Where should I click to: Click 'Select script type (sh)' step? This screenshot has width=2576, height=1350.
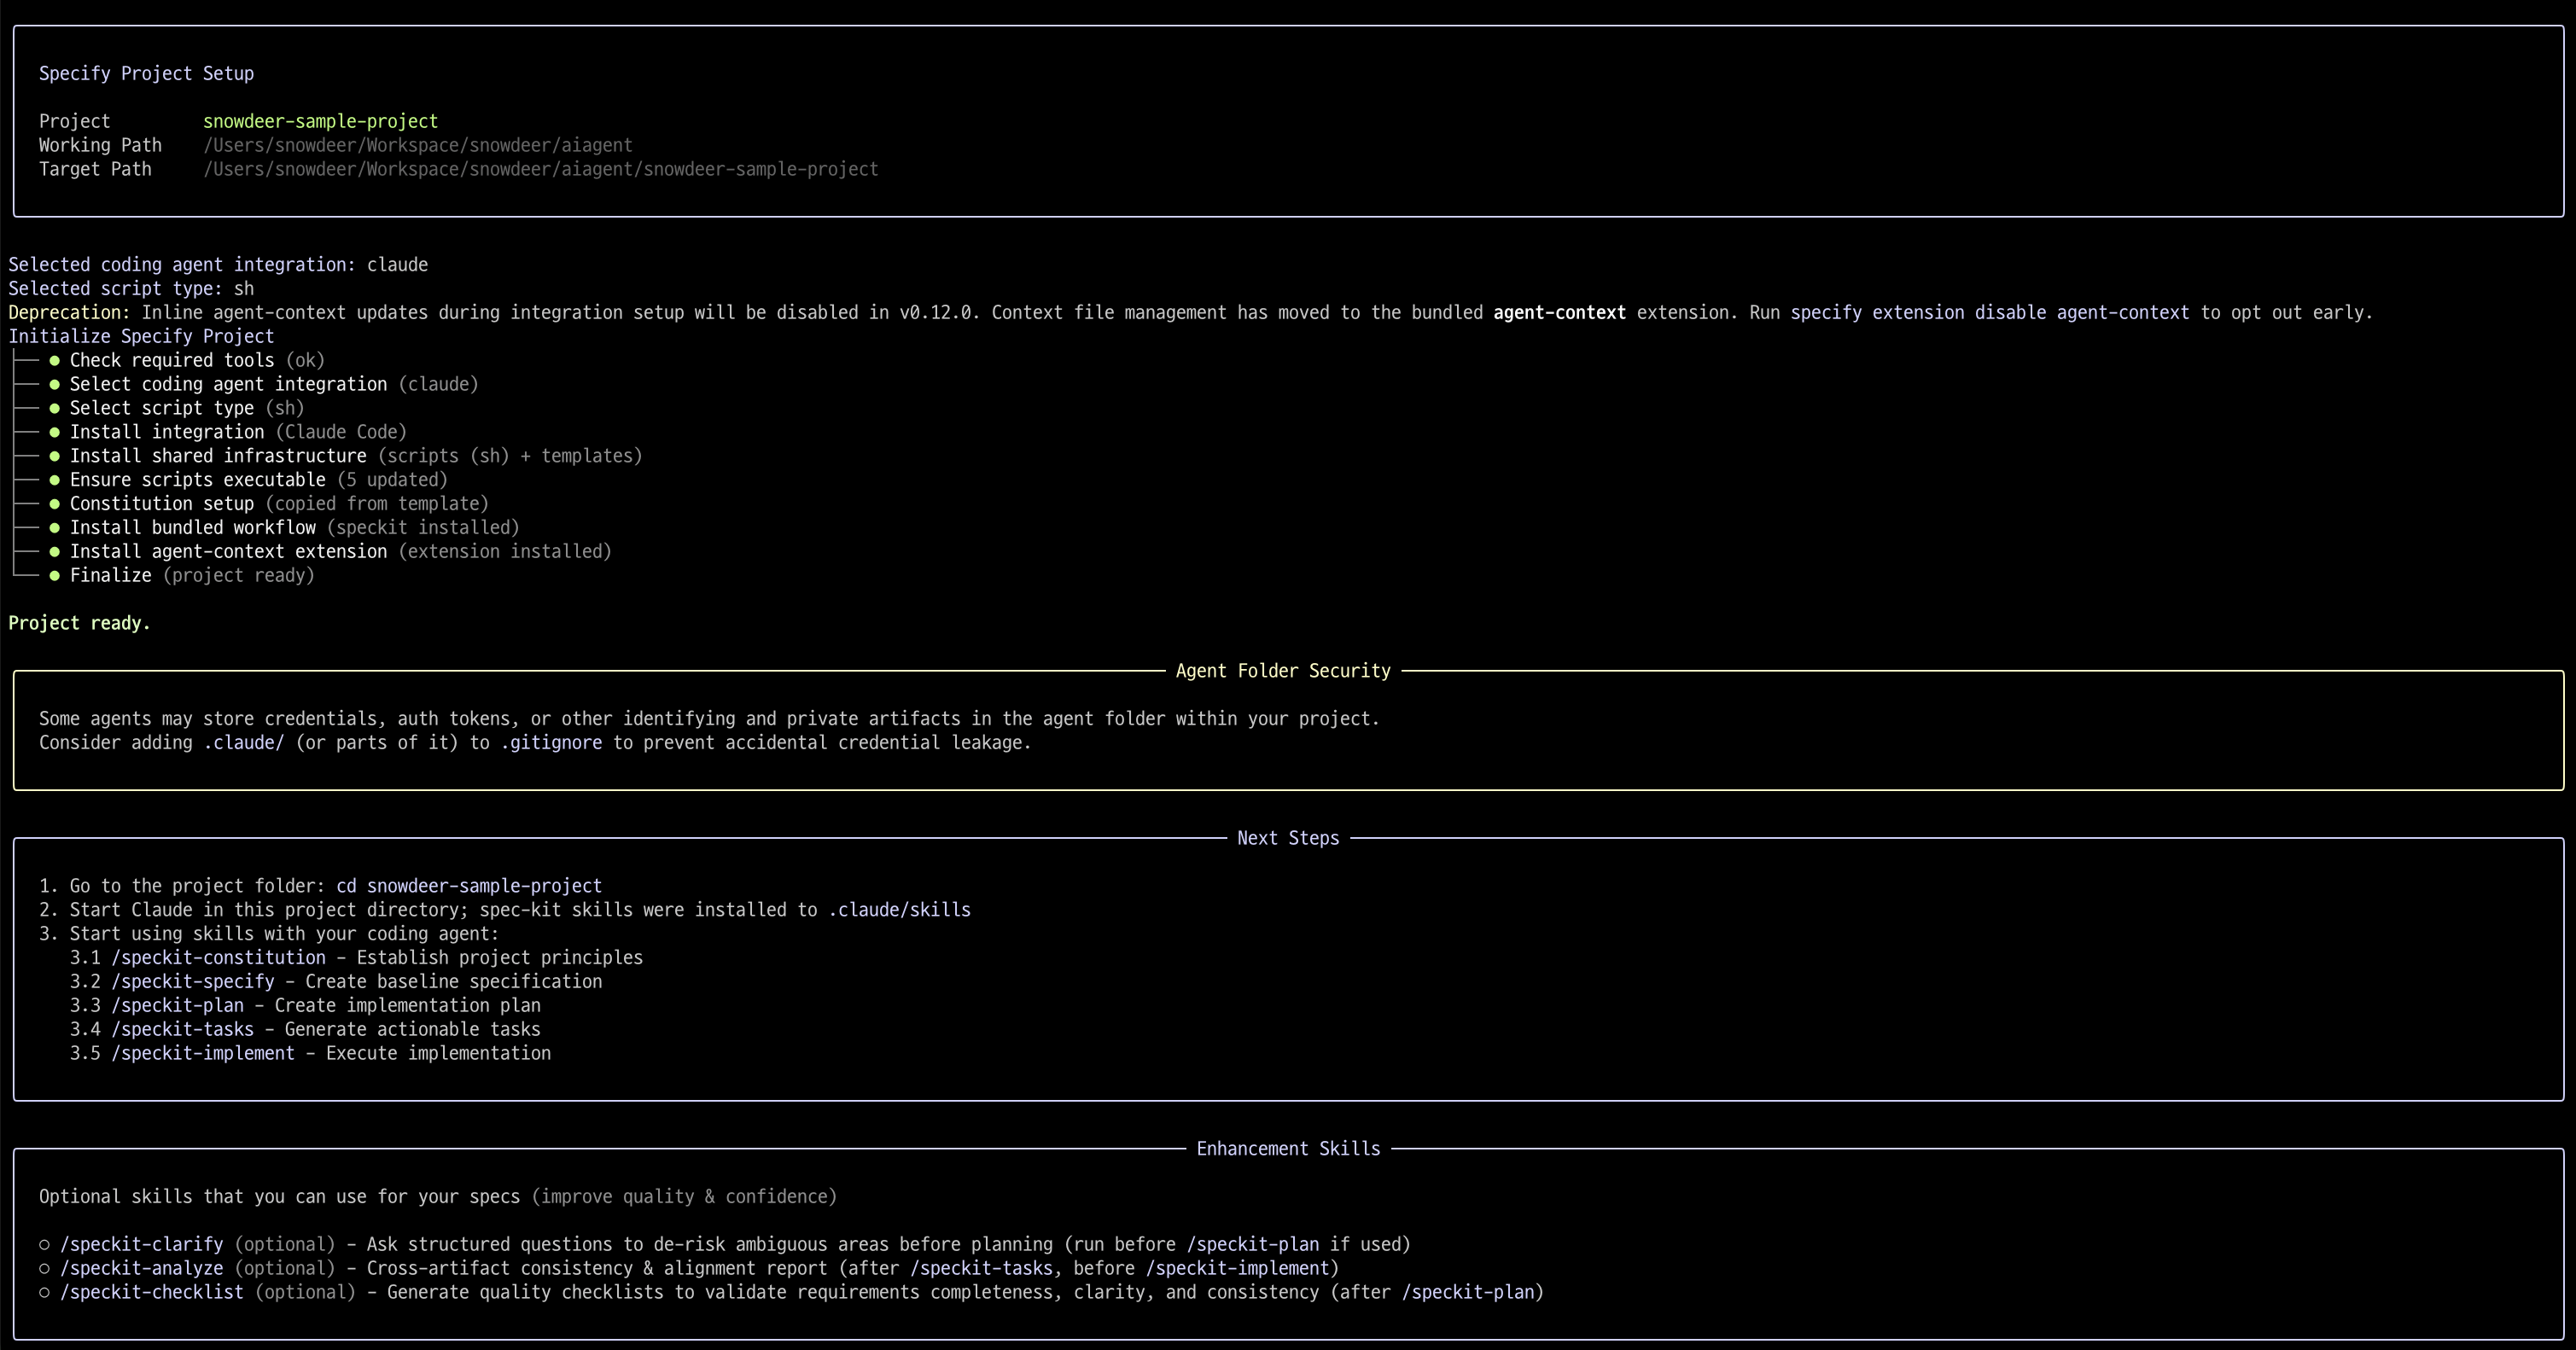187,409
